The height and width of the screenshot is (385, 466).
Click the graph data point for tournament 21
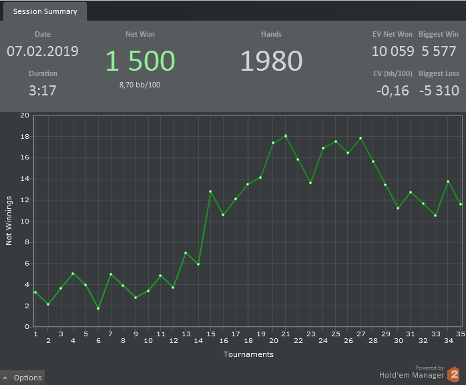click(286, 136)
